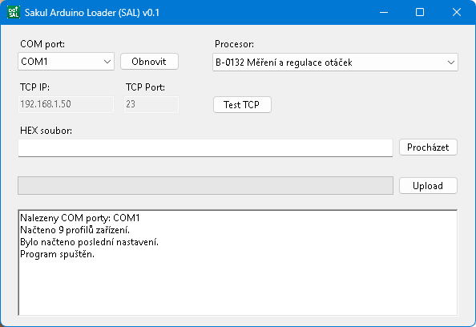Click the 'TCP Port:' label
Viewport: 476px width, 327px height.
click(x=145, y=87)
